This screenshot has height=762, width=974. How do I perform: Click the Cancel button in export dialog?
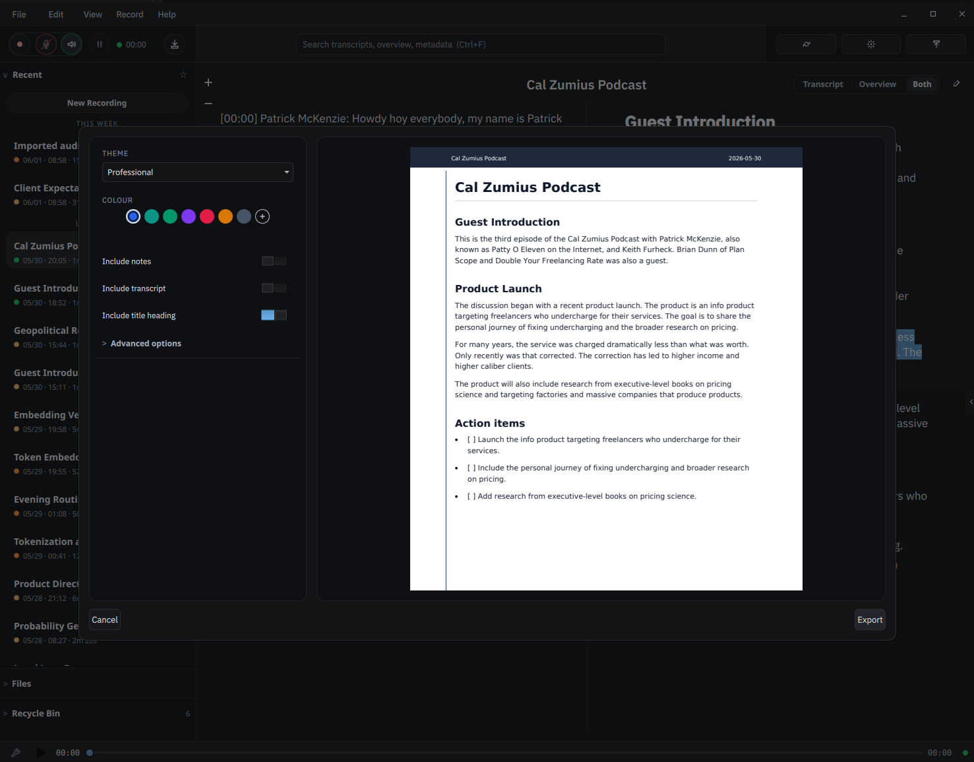pyautogui.click(x=105, y=619)
